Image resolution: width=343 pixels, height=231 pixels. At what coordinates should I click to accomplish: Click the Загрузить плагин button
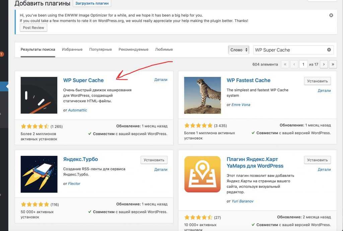pos(92,4)
